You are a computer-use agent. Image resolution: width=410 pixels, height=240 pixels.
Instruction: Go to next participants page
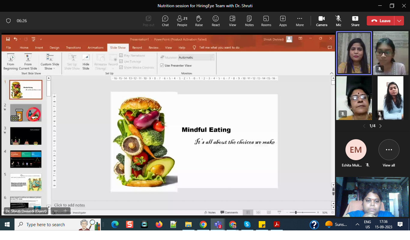coord(381,126)
